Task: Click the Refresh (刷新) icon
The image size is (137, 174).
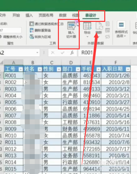Action: tap(99, 26)
